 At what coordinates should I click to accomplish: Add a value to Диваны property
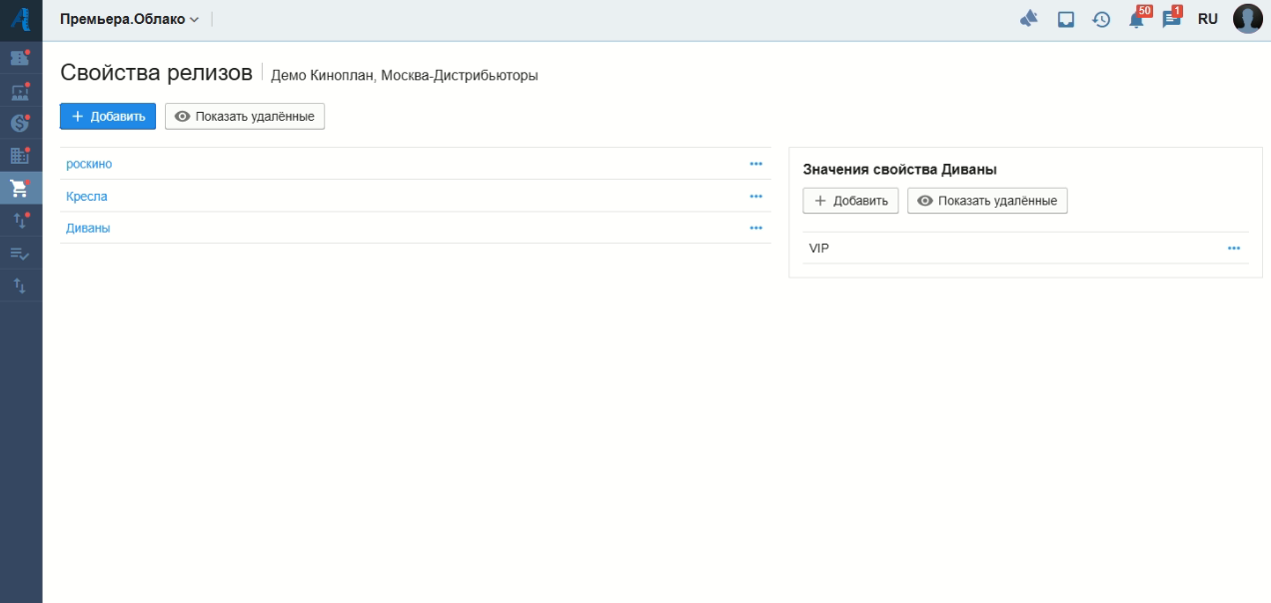pos(850,201)
